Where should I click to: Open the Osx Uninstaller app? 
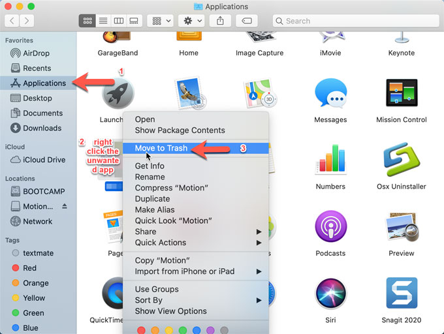point(401,161)
